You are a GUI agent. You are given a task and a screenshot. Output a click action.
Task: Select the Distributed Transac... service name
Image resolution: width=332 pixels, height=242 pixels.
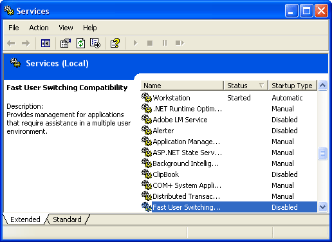tap(186, 196)
